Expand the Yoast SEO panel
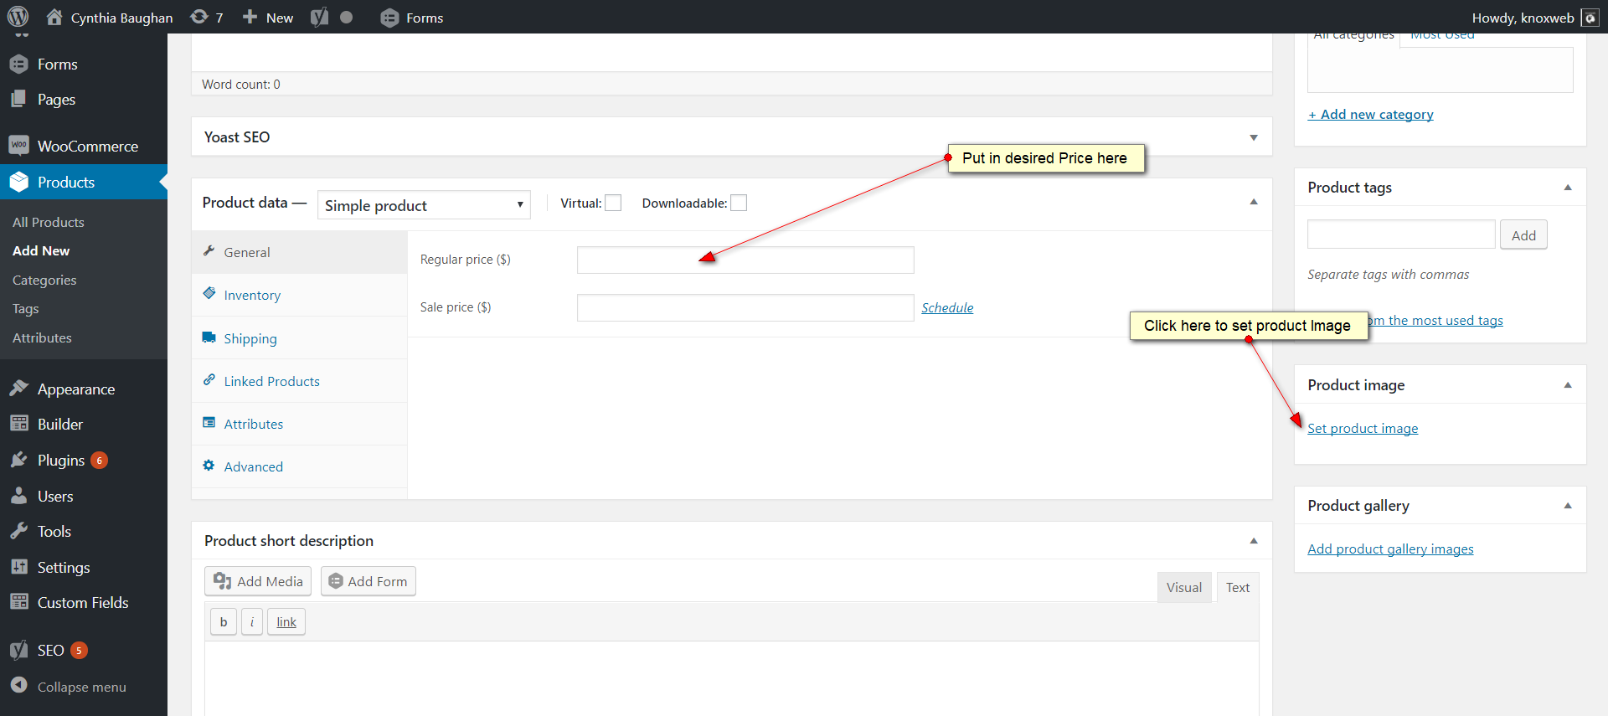The image size is (1608, 716). pos(1254,137)
